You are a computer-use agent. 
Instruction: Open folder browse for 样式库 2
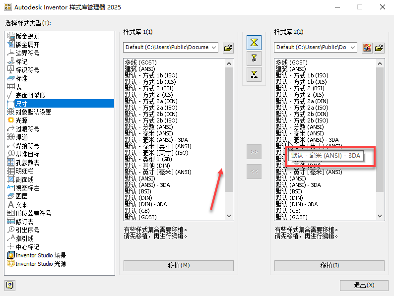pos(379,48)
